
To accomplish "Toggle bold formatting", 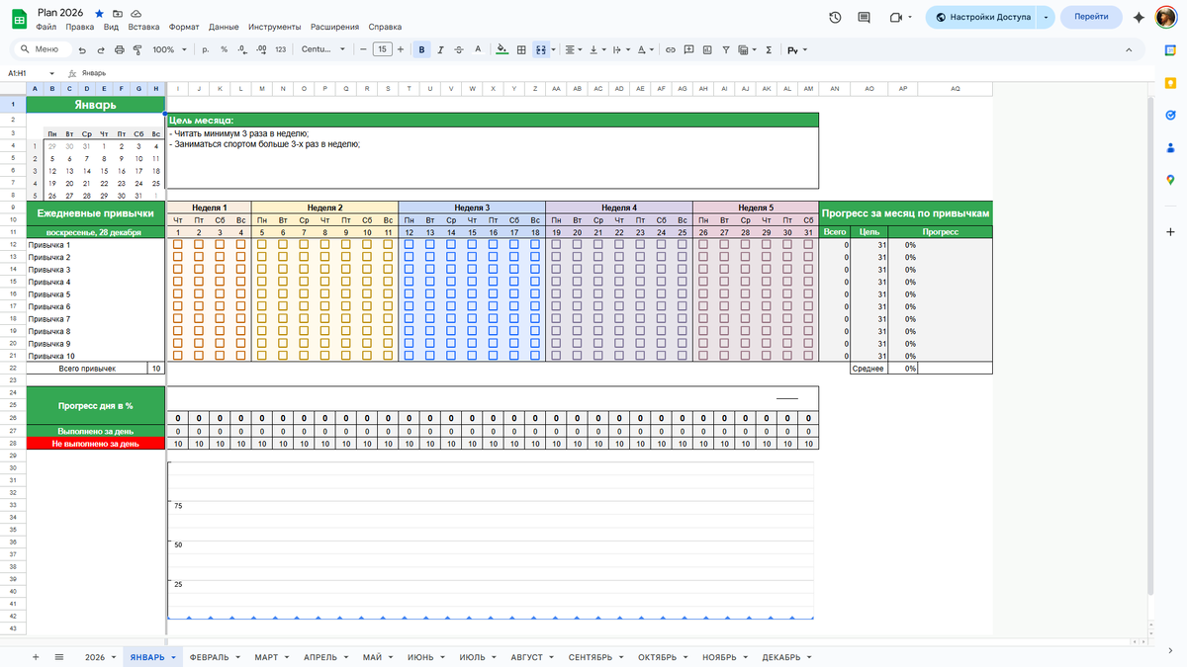I will pyautogui.click(x=422, y=49).
